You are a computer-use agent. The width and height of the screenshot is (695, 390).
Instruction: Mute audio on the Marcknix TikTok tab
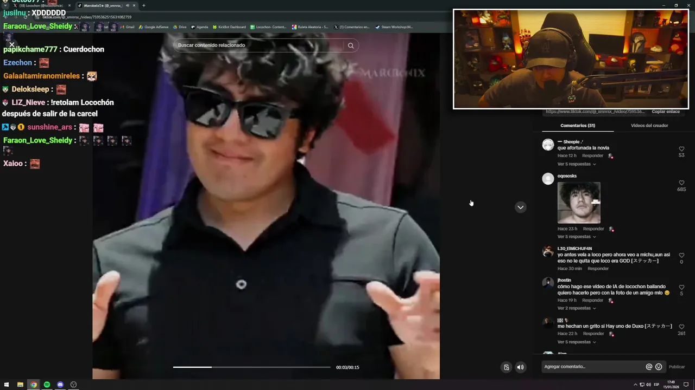click(x=128, y=5)
